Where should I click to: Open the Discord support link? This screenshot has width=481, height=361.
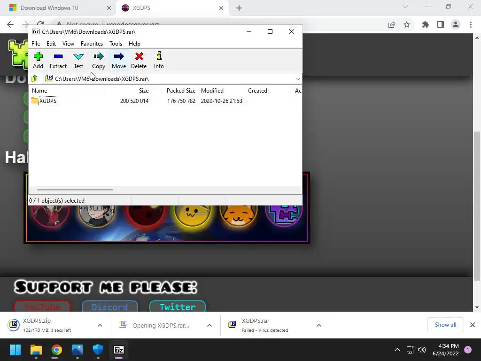[x=110, y=306]
